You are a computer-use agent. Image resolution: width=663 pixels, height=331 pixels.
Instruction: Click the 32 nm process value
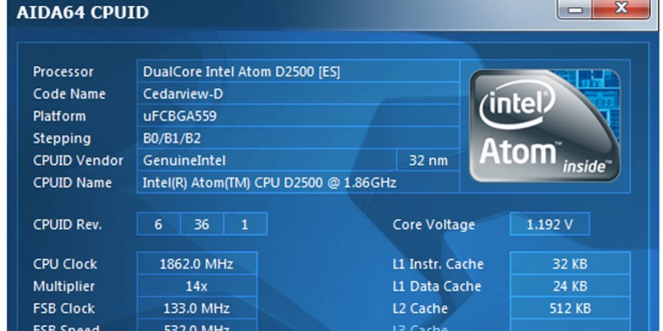coord(428,160)
